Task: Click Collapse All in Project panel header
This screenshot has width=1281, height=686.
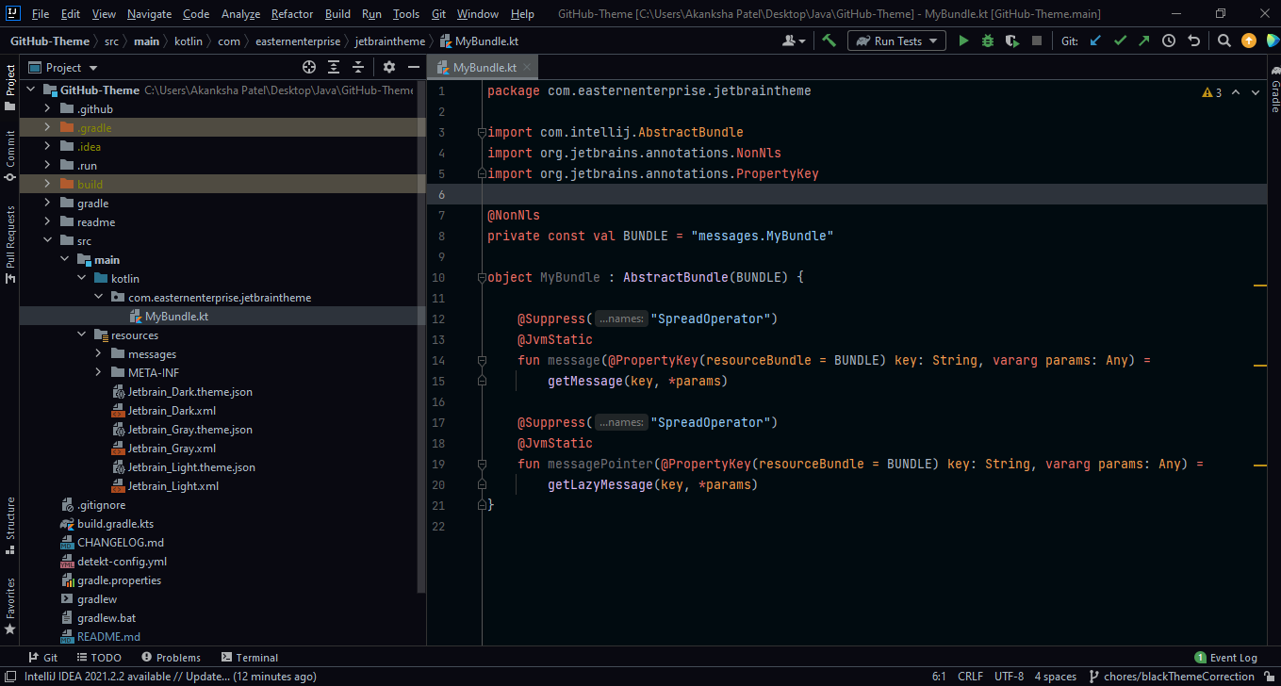Action: click(358, 67)
